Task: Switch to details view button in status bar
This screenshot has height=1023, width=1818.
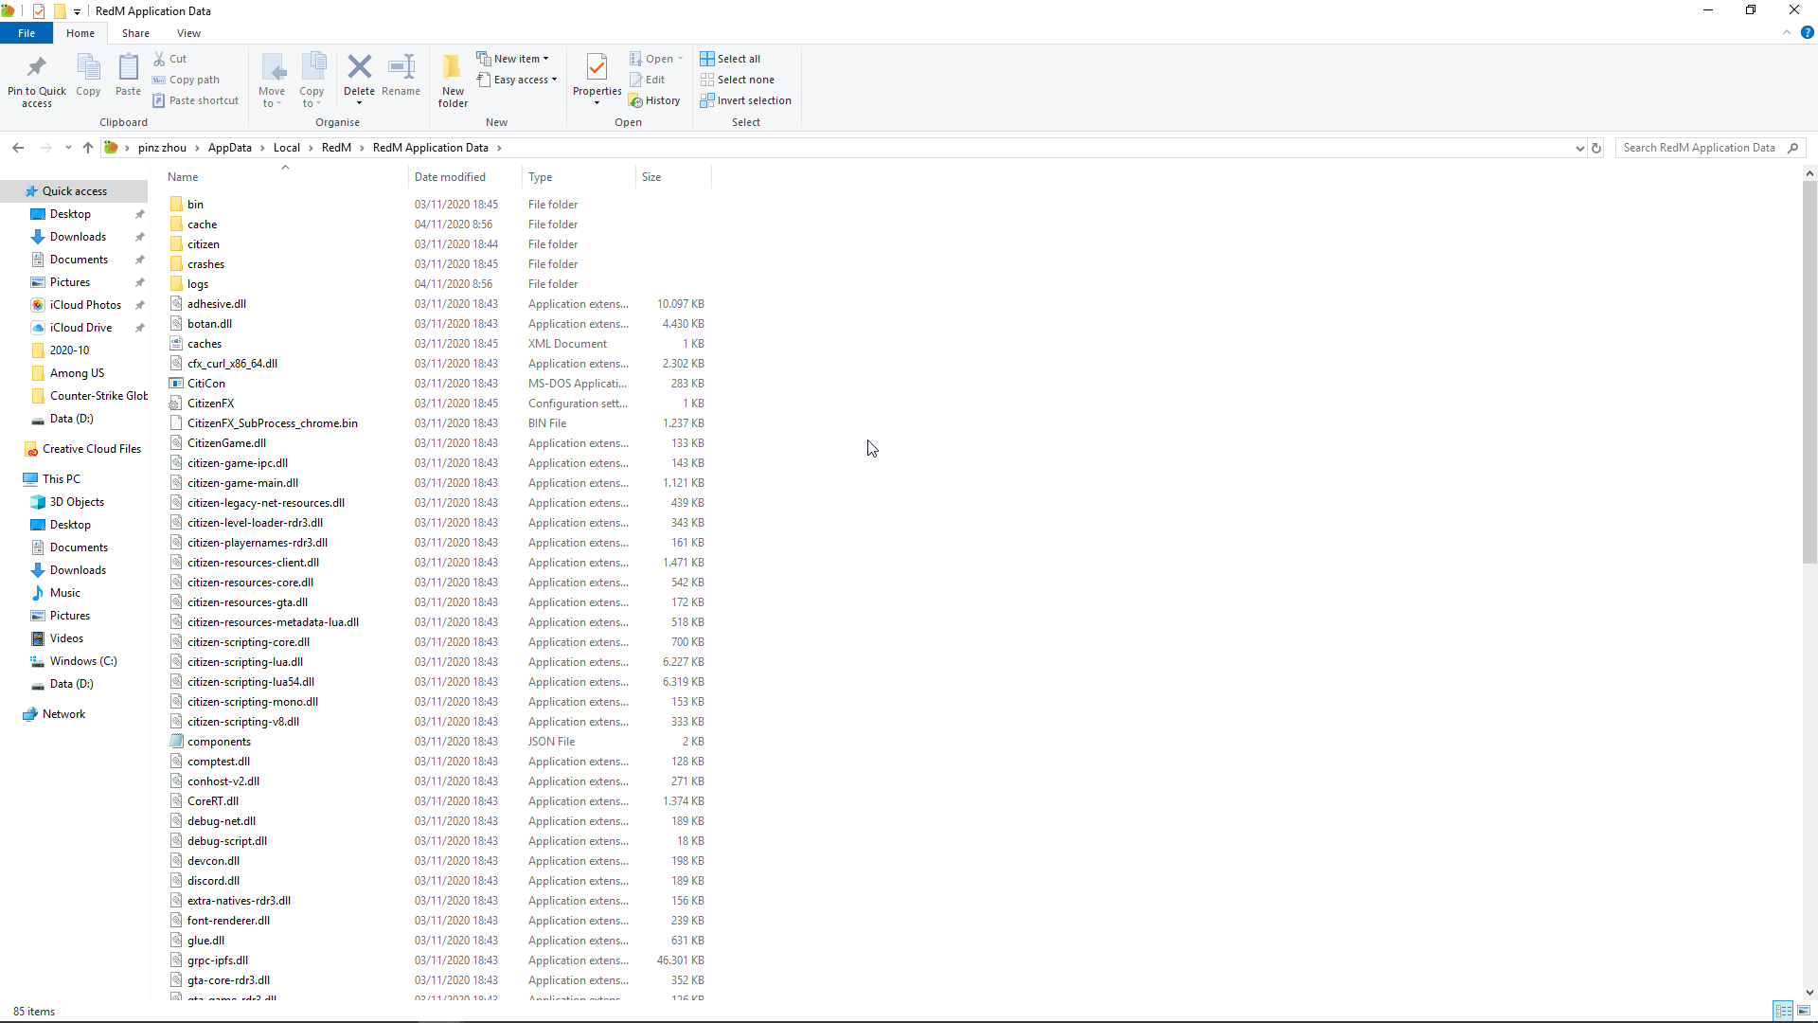Action: tap(1783, 1011)
